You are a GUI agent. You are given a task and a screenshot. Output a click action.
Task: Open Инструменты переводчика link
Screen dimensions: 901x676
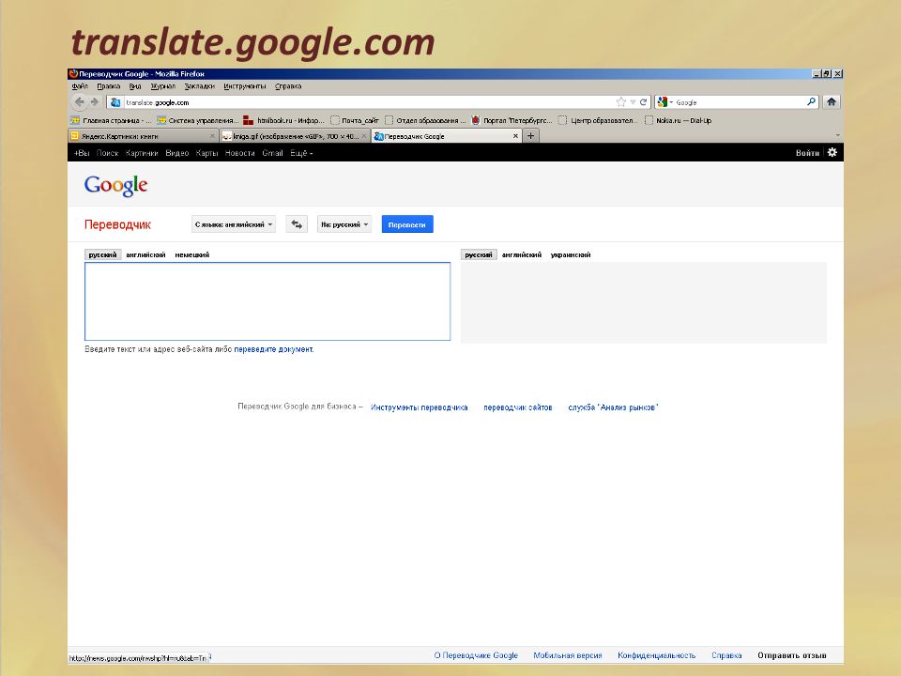[x=419, y=407]
